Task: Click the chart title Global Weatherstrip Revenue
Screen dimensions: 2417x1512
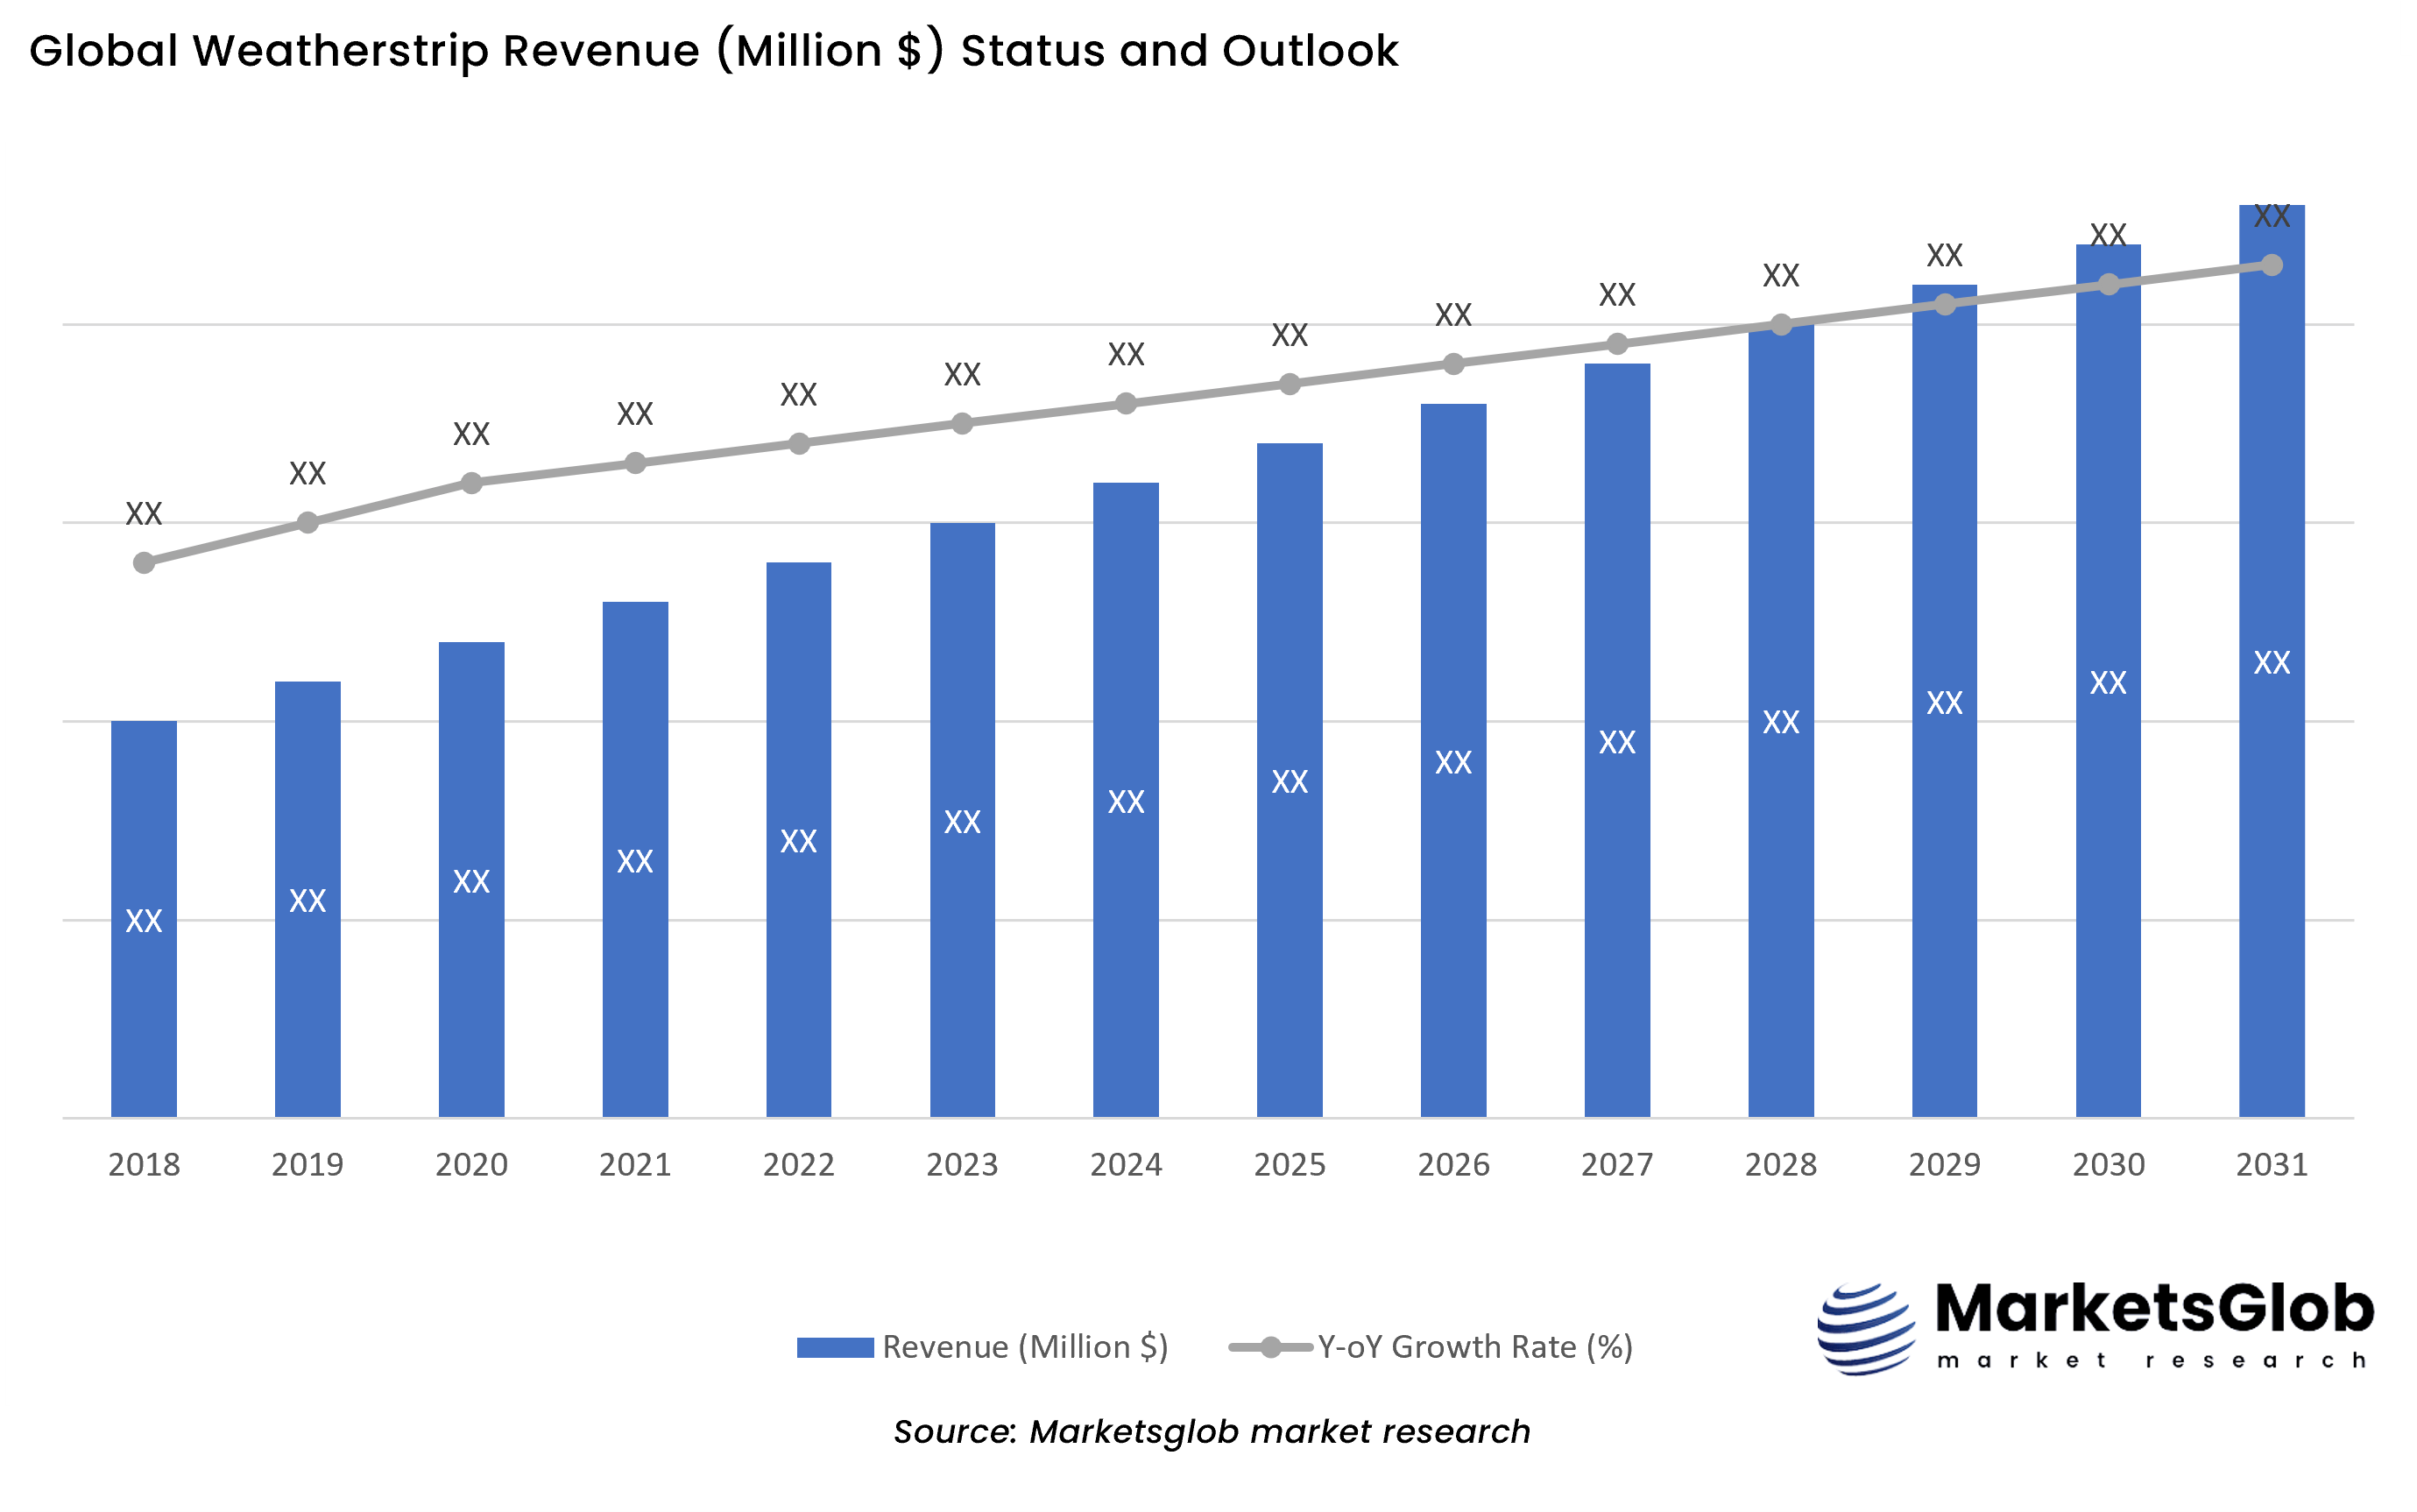Action: click(713, 51)
